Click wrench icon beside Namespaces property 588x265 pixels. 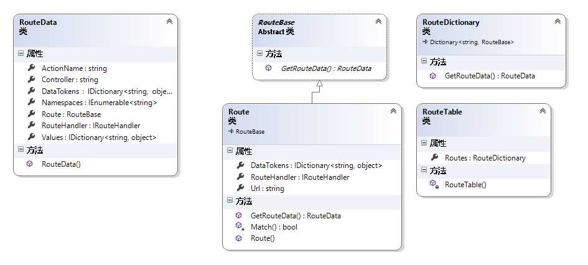tap(31, 102)
